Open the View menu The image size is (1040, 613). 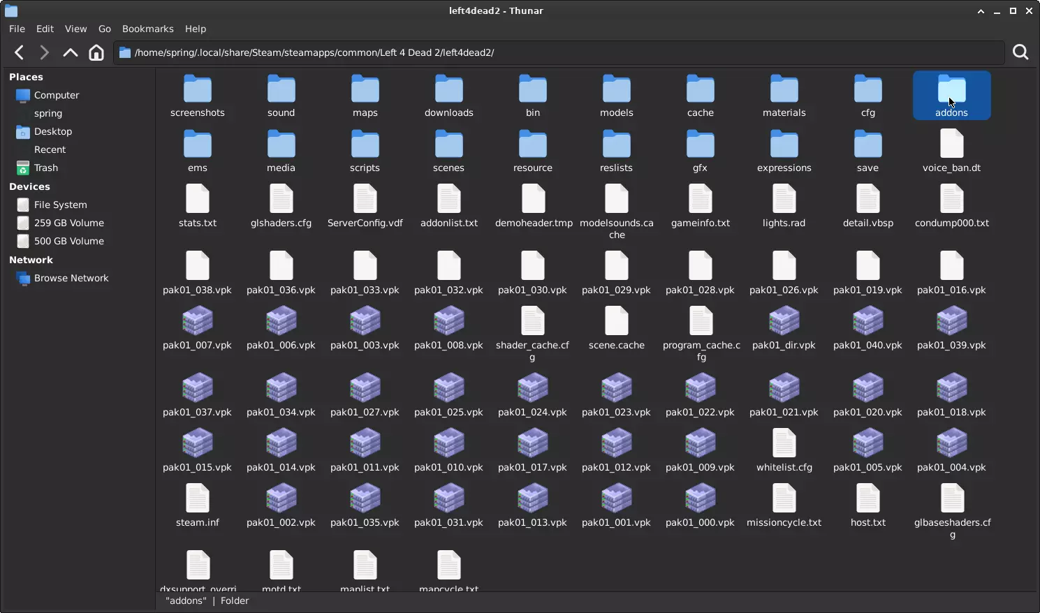[75, 29]
